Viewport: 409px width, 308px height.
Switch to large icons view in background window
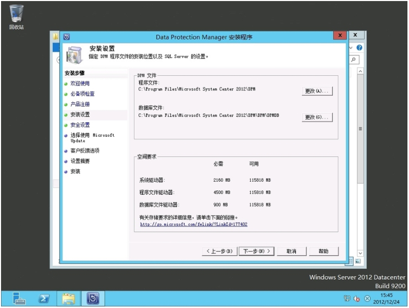358,261
